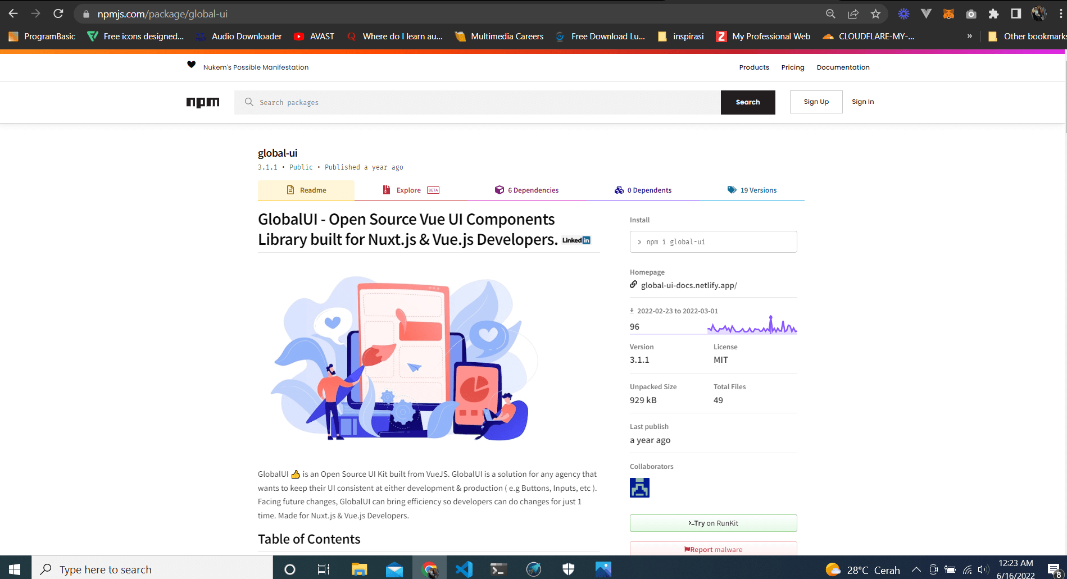
Task: Switch to the 6 Dependencies tab
Action: click(526, 190)
